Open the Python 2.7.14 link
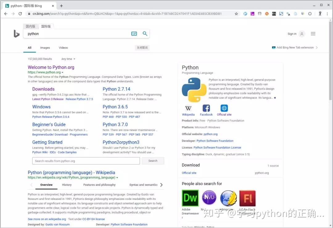The image size is (333, 228). point(116,89)
